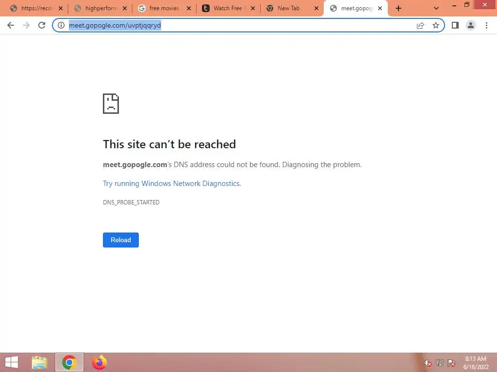This screenshot has height=372, width=497.
Task: Reload the page with the toolbar refresh icon
Action: pos(42,25)
